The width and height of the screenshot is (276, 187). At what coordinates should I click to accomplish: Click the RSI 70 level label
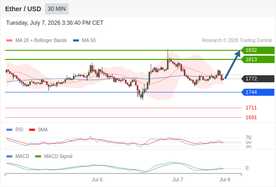point(248,137)
